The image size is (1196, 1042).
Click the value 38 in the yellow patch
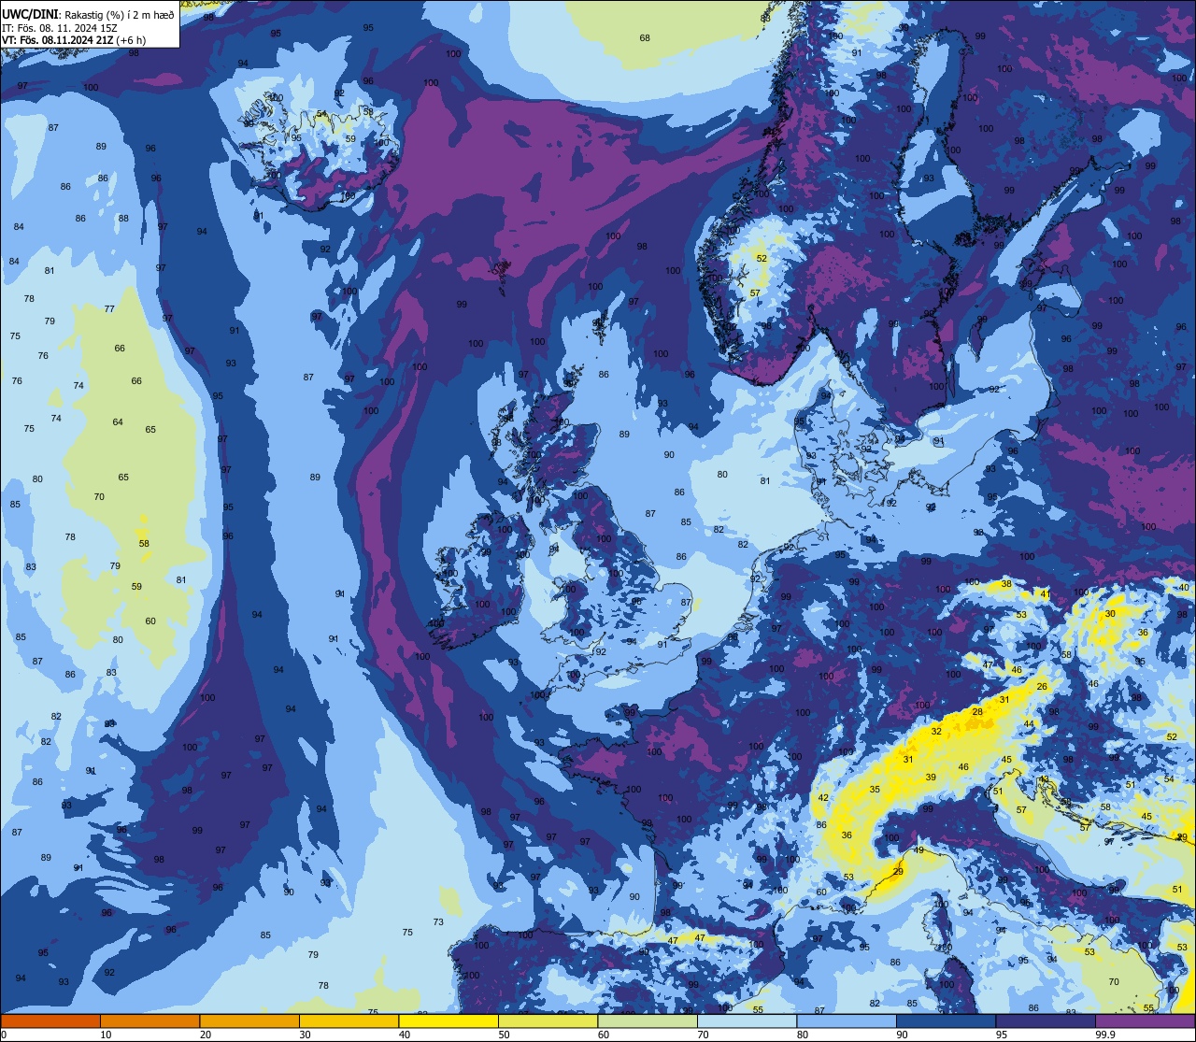tap(1006, 584)
